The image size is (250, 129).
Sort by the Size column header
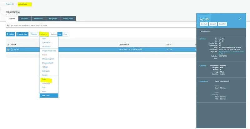(168, 45)
